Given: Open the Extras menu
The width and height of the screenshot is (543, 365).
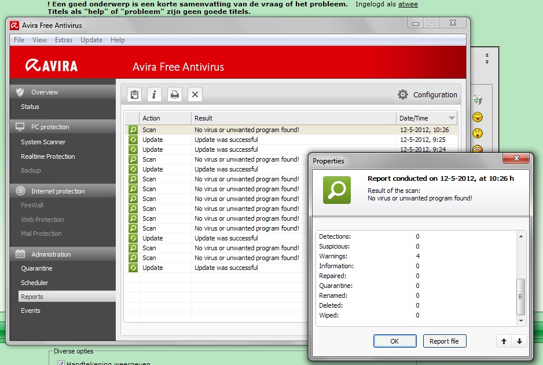Looking at the screenshot, I should (64, 40).
